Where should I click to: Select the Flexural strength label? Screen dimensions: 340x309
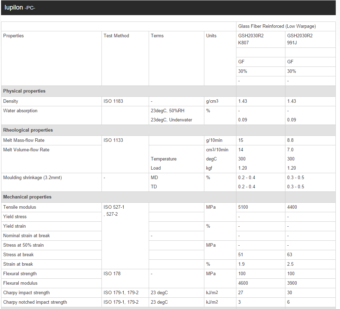(20, 274)
